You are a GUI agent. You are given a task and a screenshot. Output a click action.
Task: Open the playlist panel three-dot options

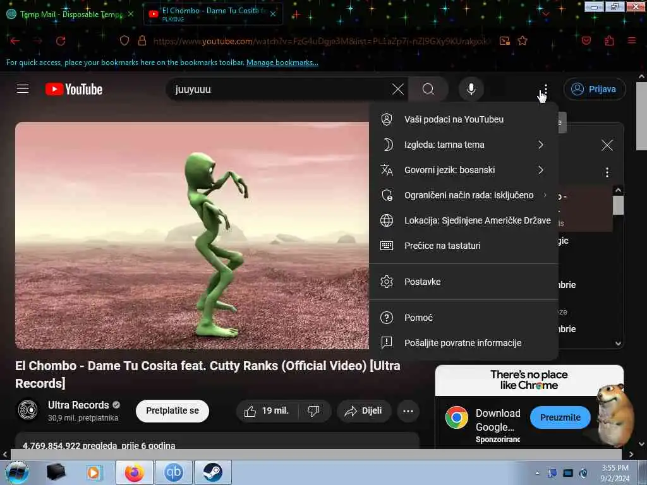coord(607,172)
